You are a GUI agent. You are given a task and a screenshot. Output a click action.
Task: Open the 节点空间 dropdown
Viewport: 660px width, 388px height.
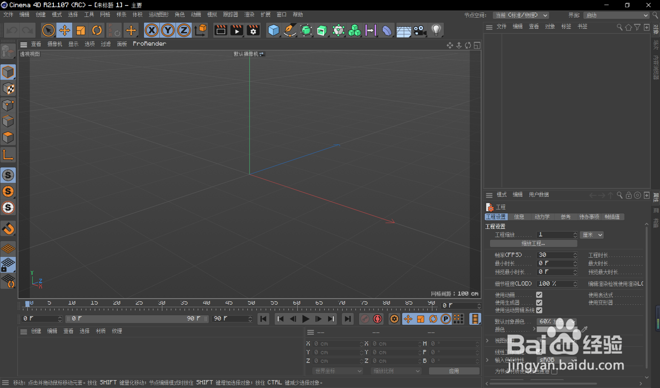coord(521,15)
